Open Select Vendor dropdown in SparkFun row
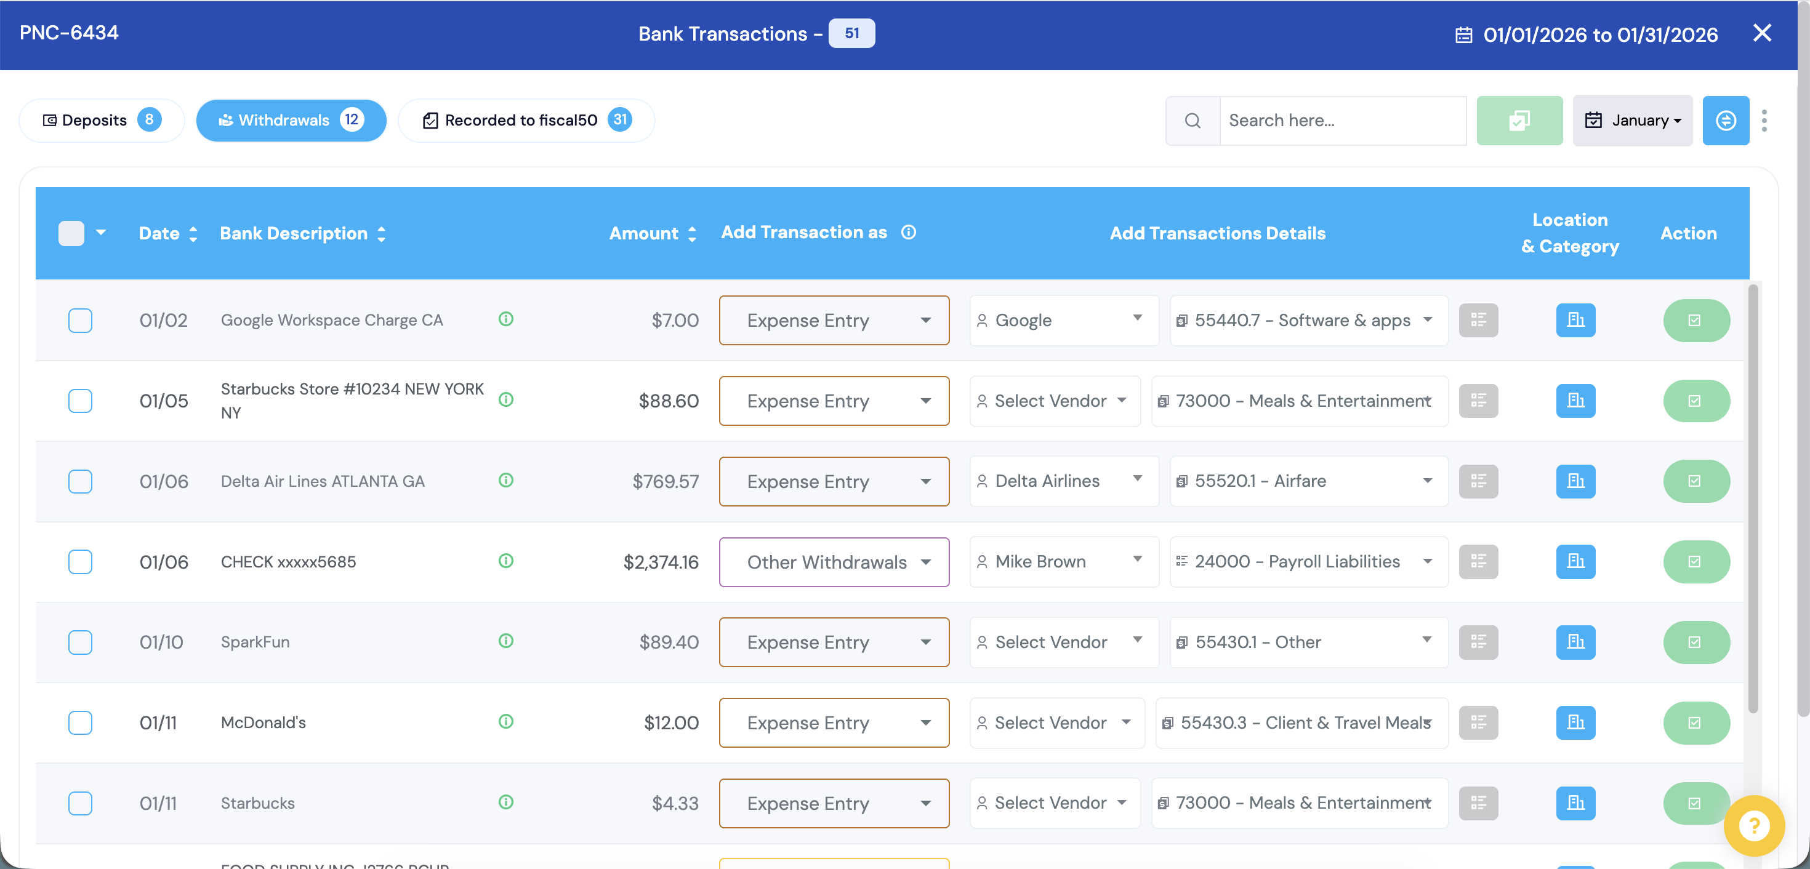Screen dimensions: 1810x869 click(1064, 642)
